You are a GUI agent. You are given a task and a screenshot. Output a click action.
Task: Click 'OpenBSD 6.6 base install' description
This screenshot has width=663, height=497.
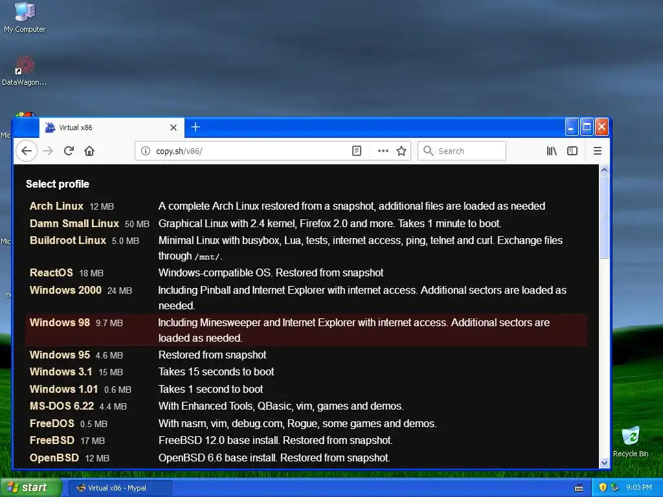[x=275, y=458]
